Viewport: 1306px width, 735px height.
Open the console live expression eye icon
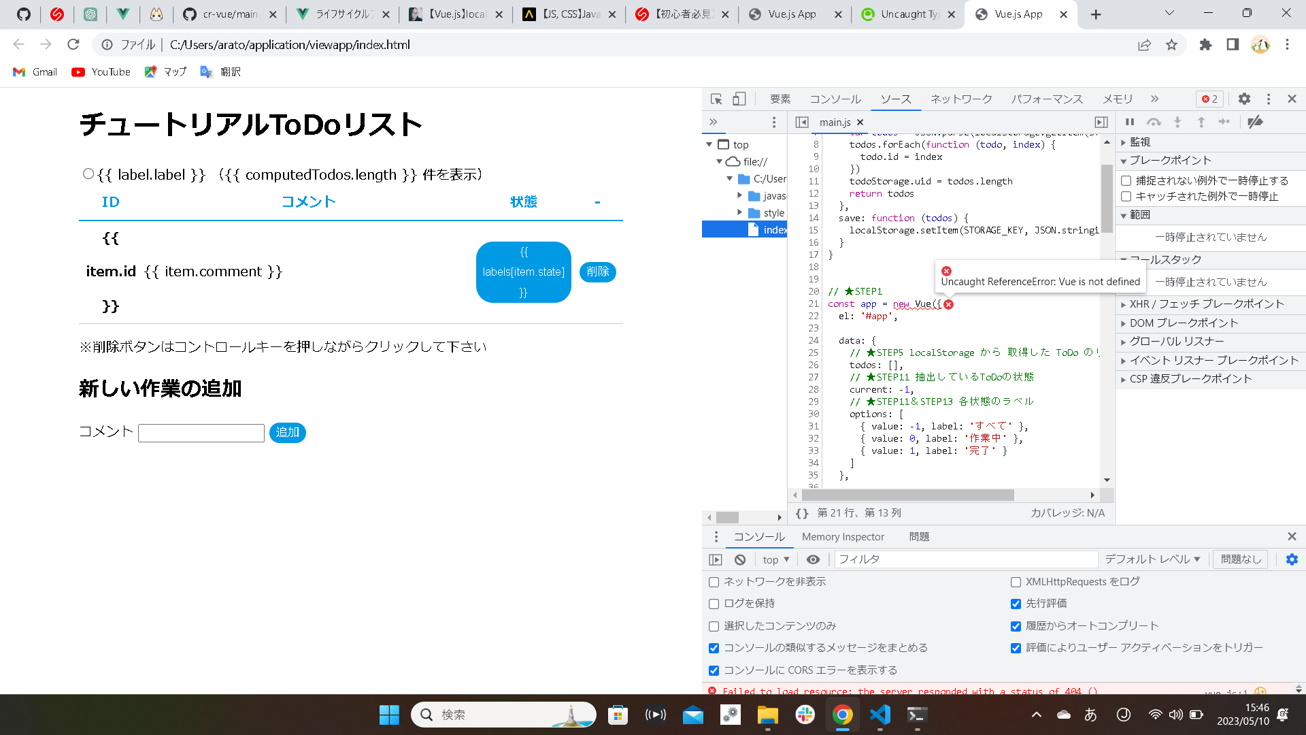(x=813, y=559)
